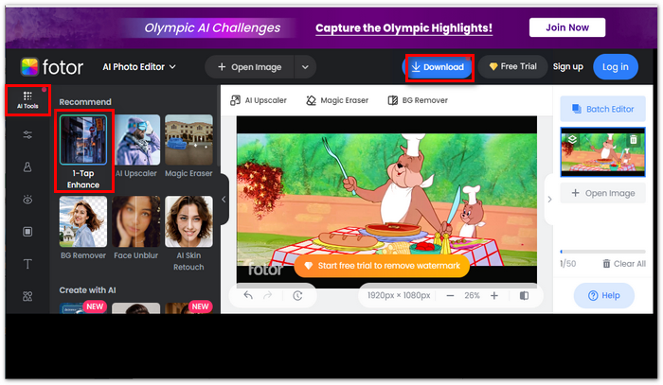Choose the AI Skin Retouch tool
This screenshot has width=663, height=385.
[188, 234]
